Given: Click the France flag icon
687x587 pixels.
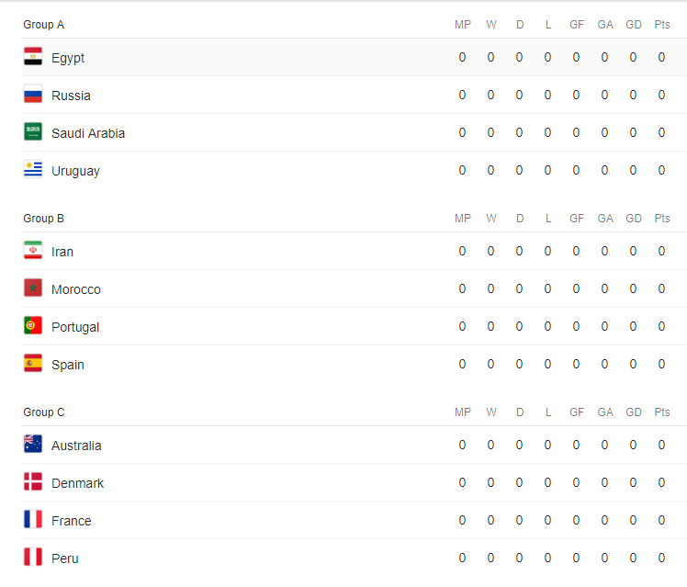Looking at the screenshot, I should pyautogui.click(x=33, y=520).
